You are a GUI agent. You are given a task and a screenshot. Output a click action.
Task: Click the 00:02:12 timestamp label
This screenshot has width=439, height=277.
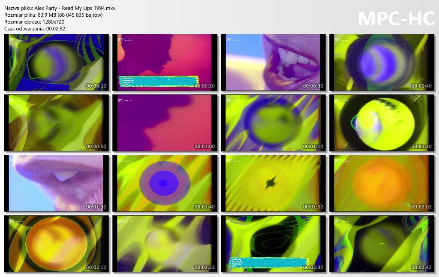click(96, 268)
